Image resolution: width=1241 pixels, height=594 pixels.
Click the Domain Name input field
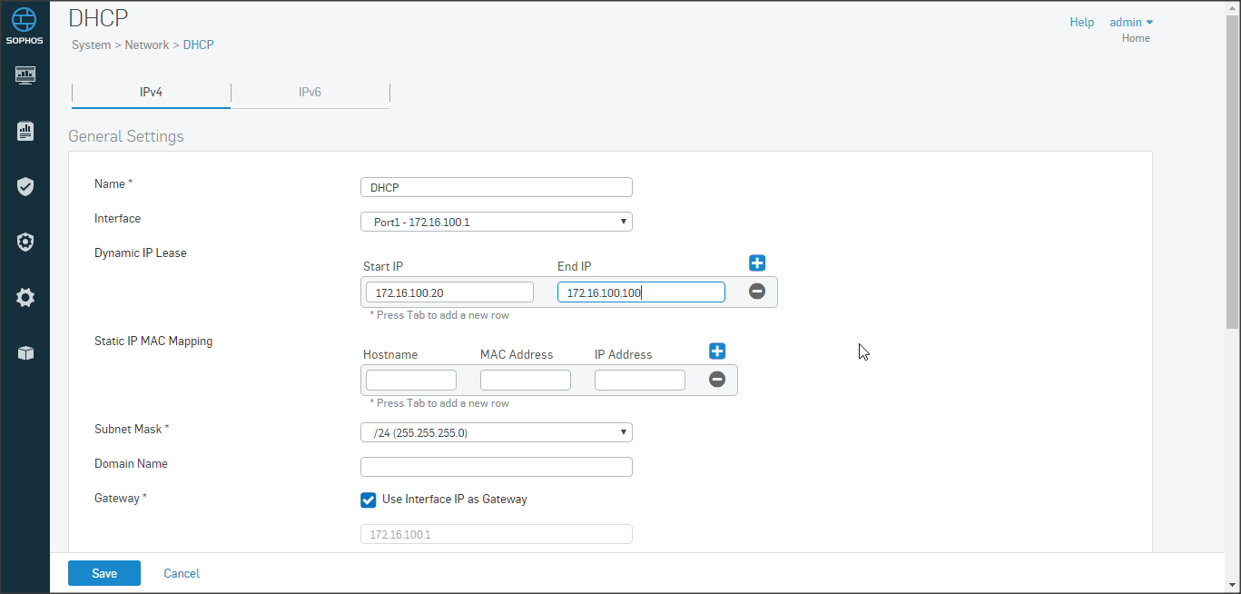[496, 467]
